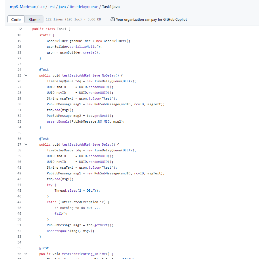Click line number 45

19,191
